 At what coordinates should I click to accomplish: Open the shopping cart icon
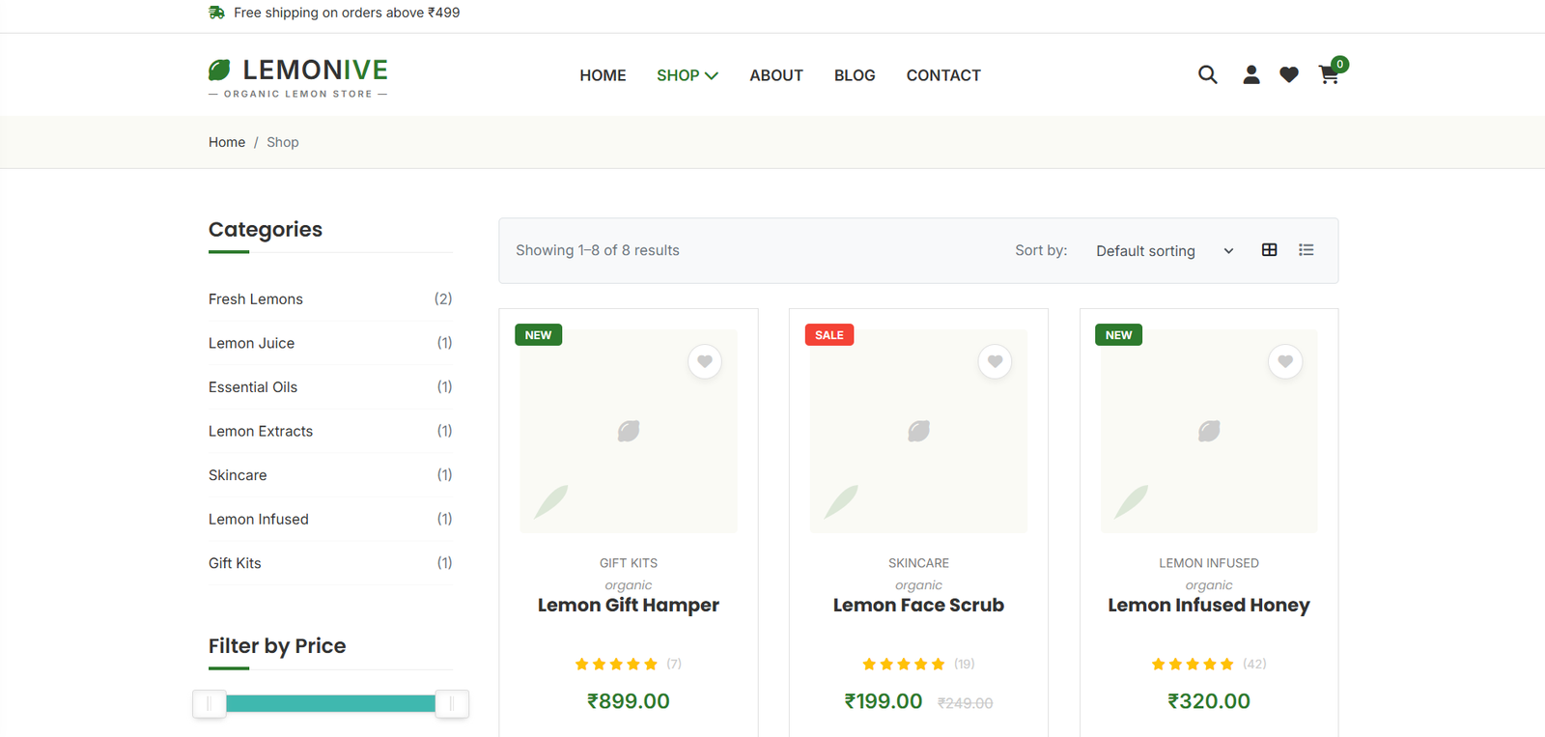click(1329, 74)
